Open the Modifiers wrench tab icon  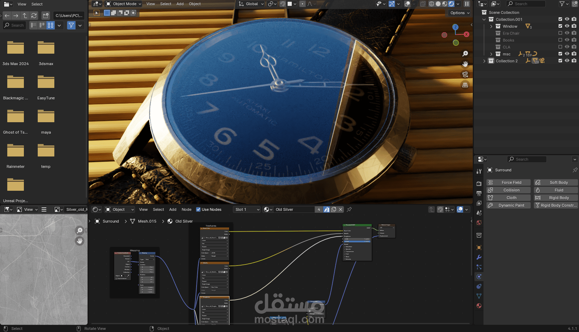[x=479, y=257]
